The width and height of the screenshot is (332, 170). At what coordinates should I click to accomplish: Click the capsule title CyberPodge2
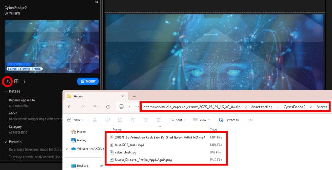[x=16, y=8]
